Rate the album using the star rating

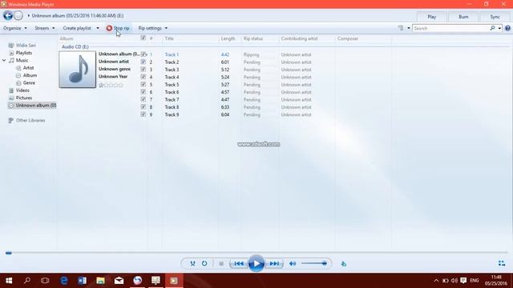coord(111,85)
